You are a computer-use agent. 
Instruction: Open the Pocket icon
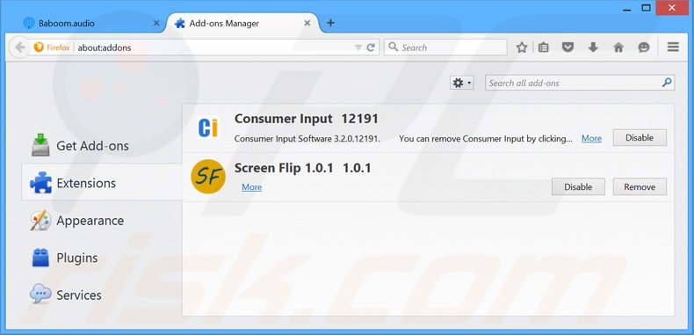tap(567, 47)
